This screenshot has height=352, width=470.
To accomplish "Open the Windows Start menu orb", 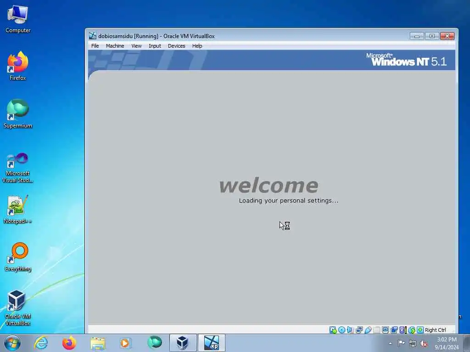I will coord(12,343).
